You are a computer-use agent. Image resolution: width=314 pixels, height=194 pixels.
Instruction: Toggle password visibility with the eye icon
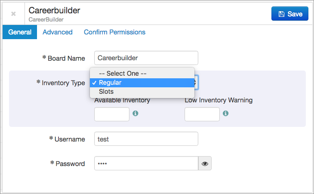coord(205,163)
